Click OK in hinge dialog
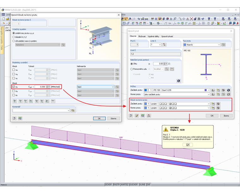 click(99, 119)
